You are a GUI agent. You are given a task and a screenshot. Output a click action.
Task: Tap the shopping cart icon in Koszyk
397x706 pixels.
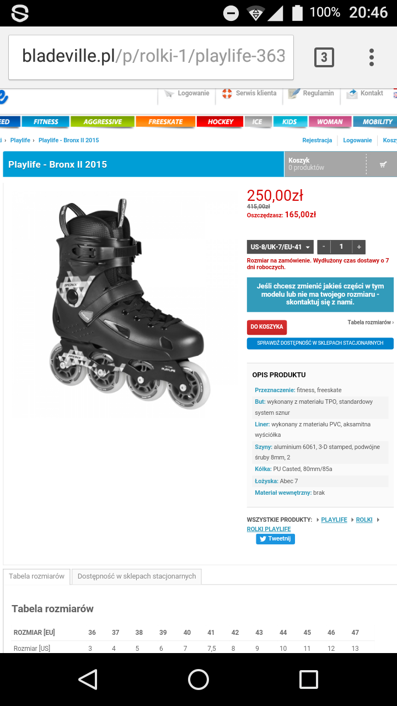383,164
